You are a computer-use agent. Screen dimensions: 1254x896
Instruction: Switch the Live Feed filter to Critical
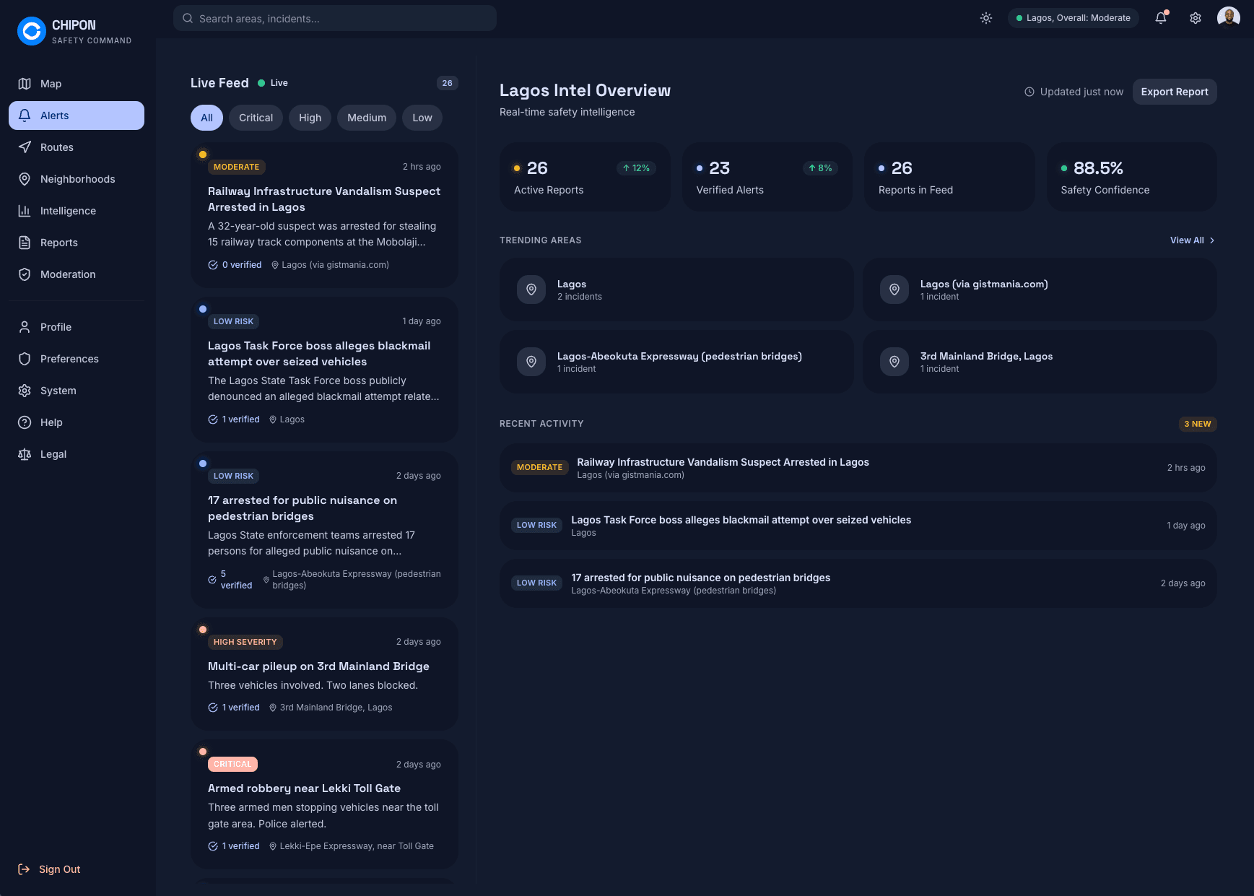pos(256,118)
